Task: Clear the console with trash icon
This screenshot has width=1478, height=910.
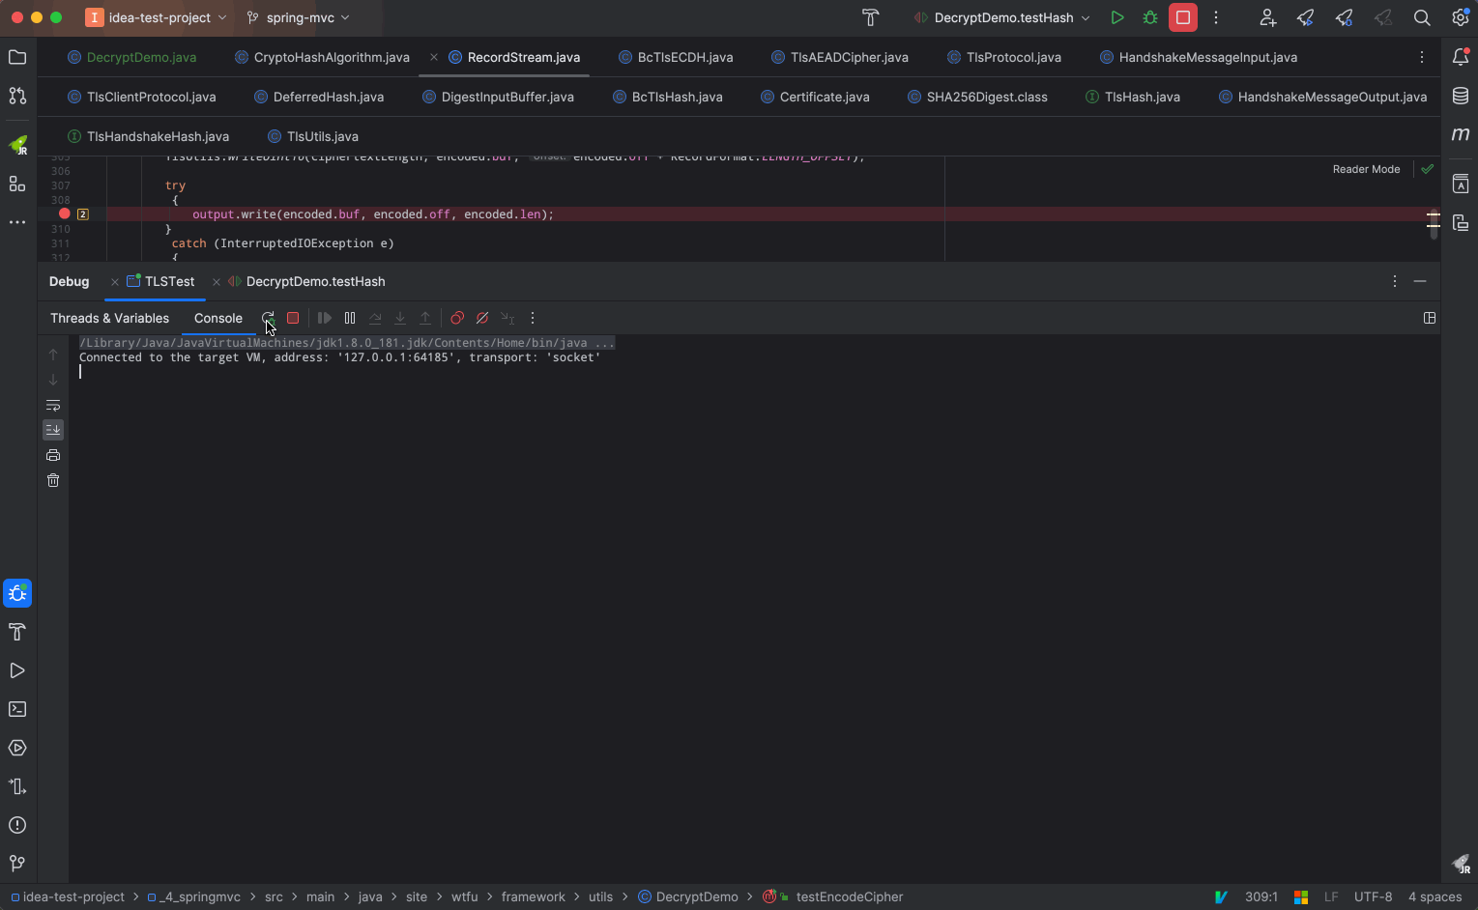Action: click(x=53, y=479)
